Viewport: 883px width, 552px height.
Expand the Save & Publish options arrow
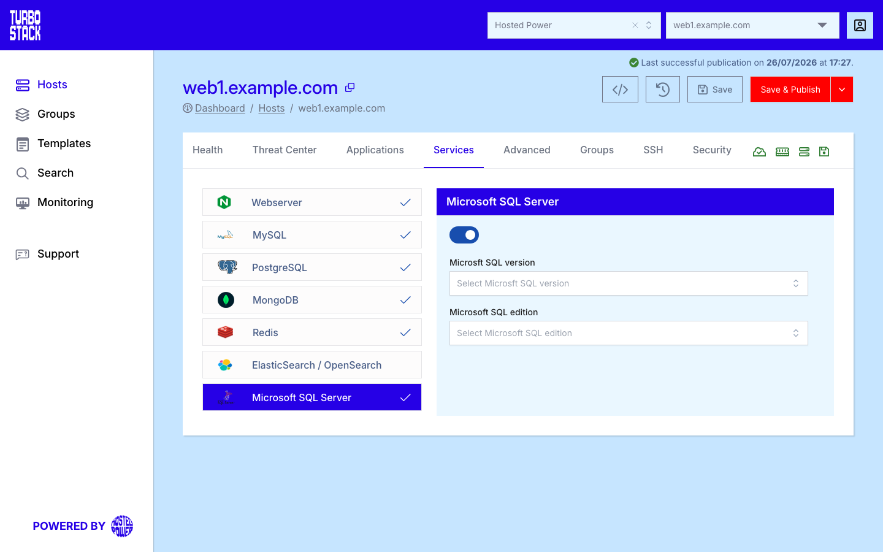pyautogui.click(x=842, y=90)
